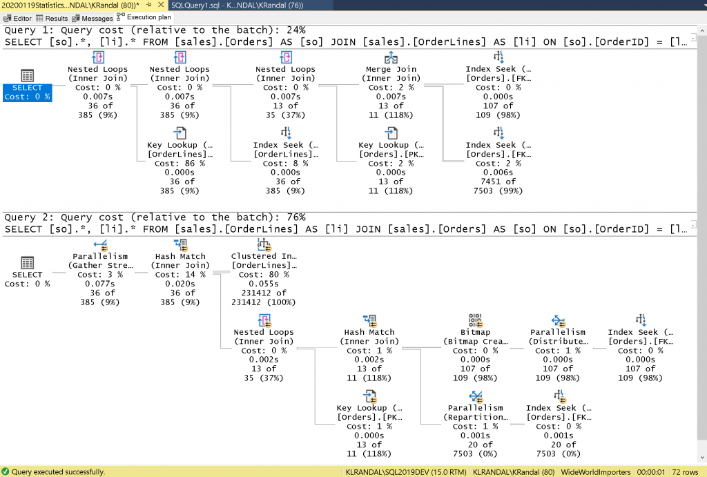
Task: Click Query 1 SELECT statement text
Action: (x=345, y=42)
